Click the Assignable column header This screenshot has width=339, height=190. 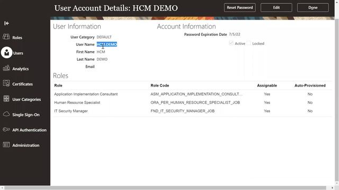(267, 85)
